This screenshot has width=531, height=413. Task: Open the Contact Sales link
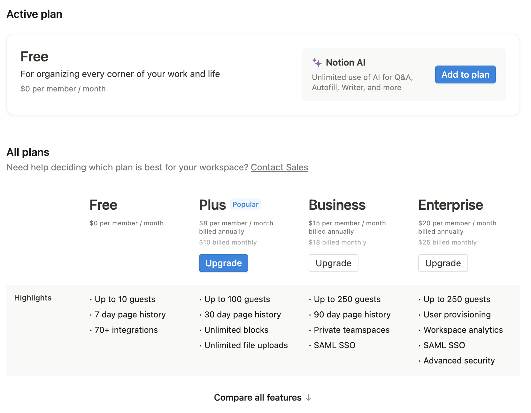click(x=279, y=168)
